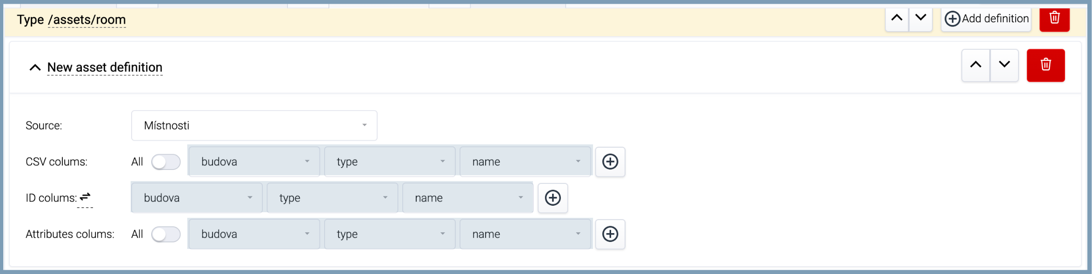Add another Attributes column with plus icon

point(610,234)
